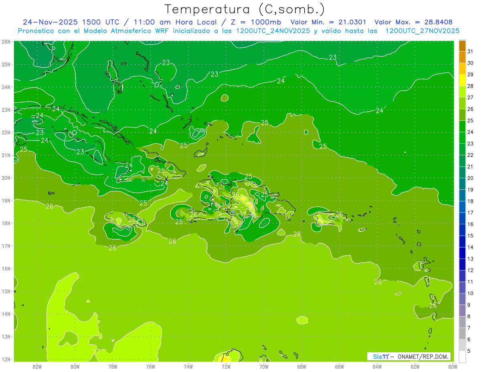Click the white swatch below legend 5
This screenshot has height=372, width=481.
point(463,356)
